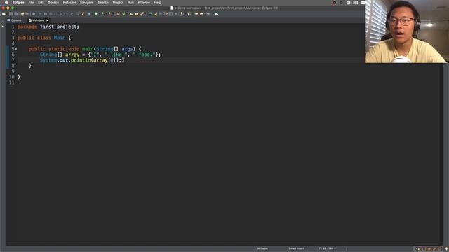Click line number 11 in the gutter
Image resolution: width=449 pixels, height=252 pixels.
tap(11, 83)
